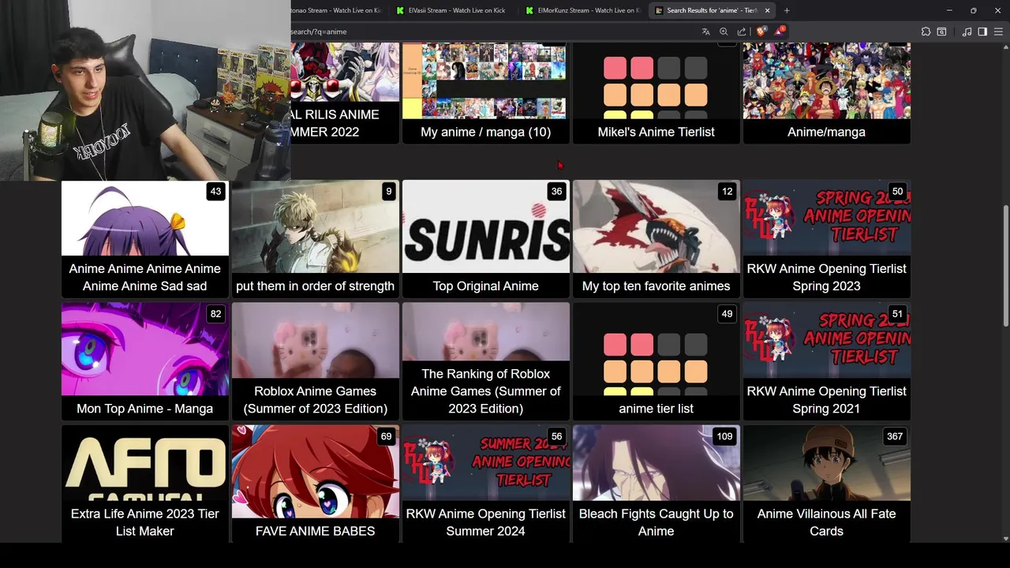Open Anime Anime Anime Sad sad template
This screenshot has width=1010, height=568.
(145, 239)
